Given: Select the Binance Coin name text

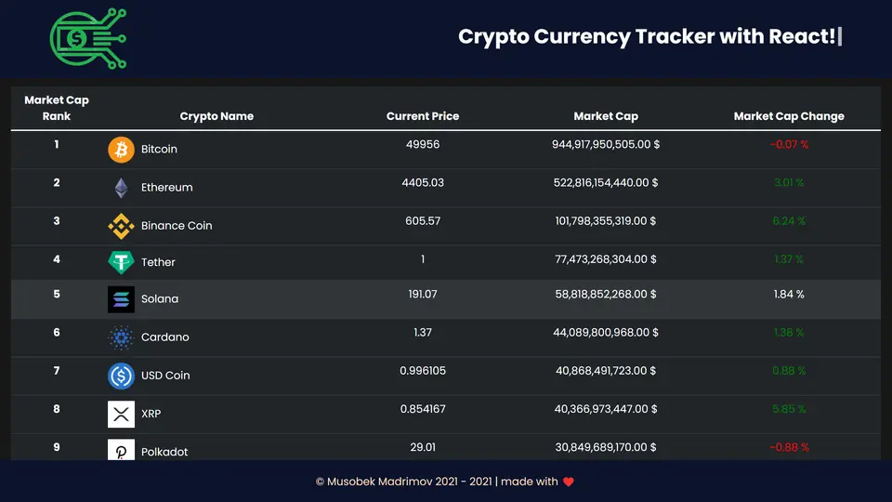Looking at the screenshot, I should [177, 225].
